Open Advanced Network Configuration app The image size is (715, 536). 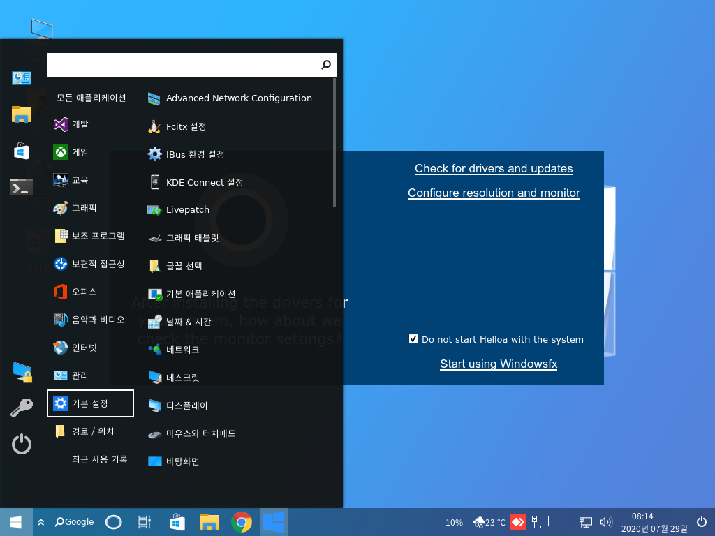tap(230, 98)
